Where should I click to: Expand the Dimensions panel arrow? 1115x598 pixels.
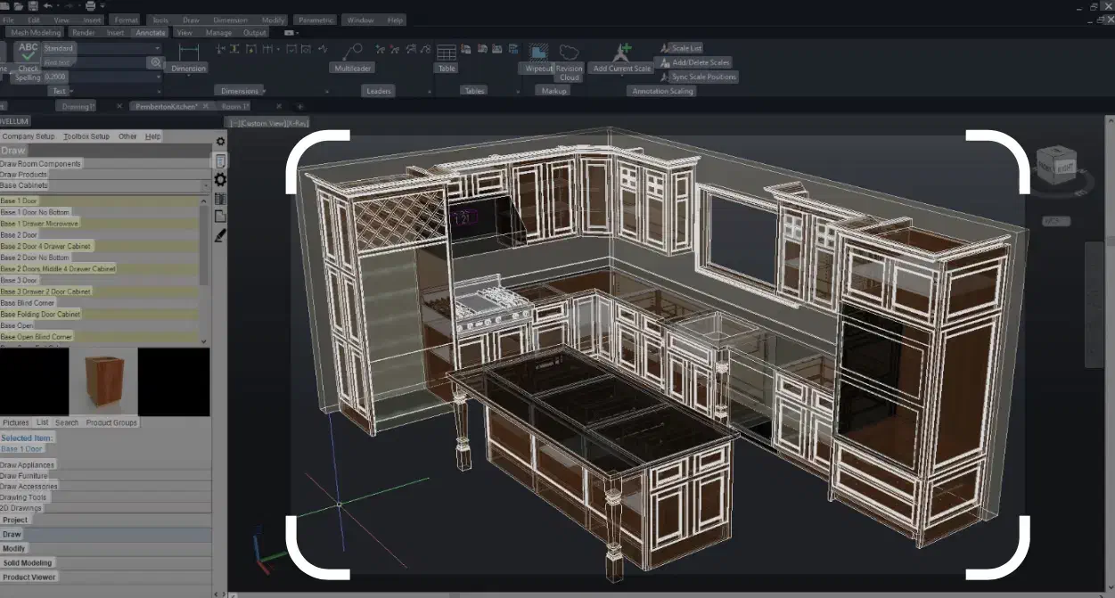(265, 91)
